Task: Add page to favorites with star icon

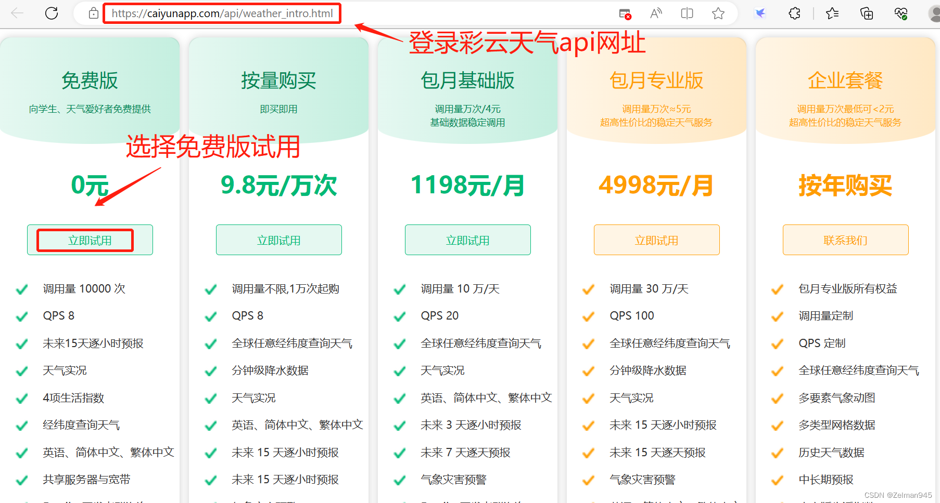Action: [x=718, y=14]
